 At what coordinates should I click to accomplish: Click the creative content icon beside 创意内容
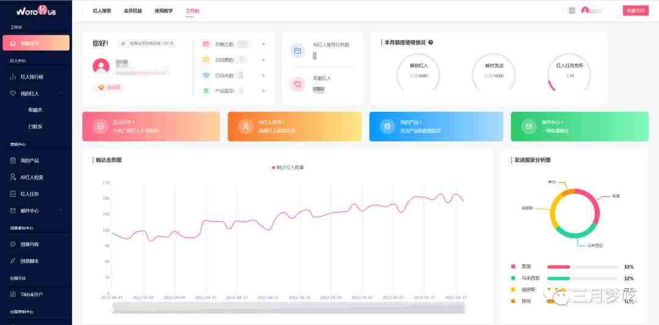click(x=13, y=244)
